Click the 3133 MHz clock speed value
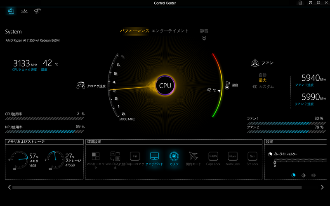The width and height of the screenshot is (330, 206). point(25,63)
